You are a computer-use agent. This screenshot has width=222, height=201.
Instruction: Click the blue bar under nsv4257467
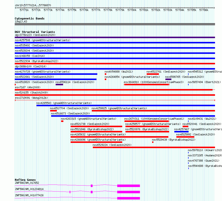pyautogui.click(x=181, y=132)
